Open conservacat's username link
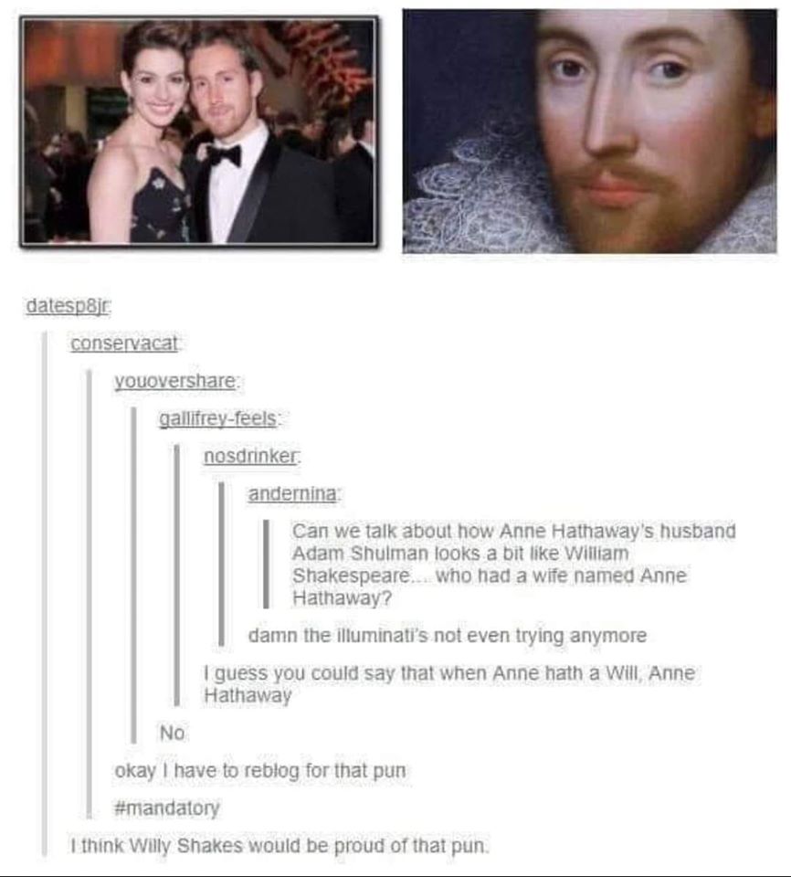The width and height of the screenshot is (791, 877). click(124, 343)
